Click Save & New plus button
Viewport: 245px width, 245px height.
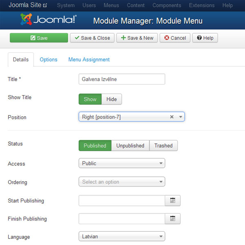tap(137, 38)
